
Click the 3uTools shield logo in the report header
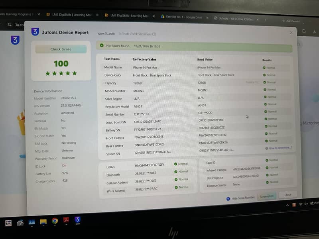[x=35, y=32]
